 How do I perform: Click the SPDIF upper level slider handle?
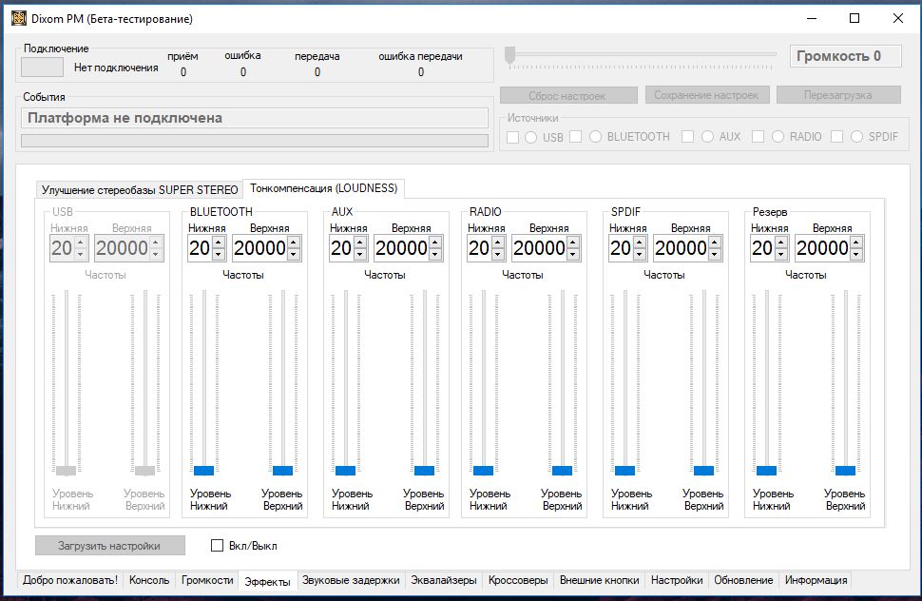coord(703,471)
